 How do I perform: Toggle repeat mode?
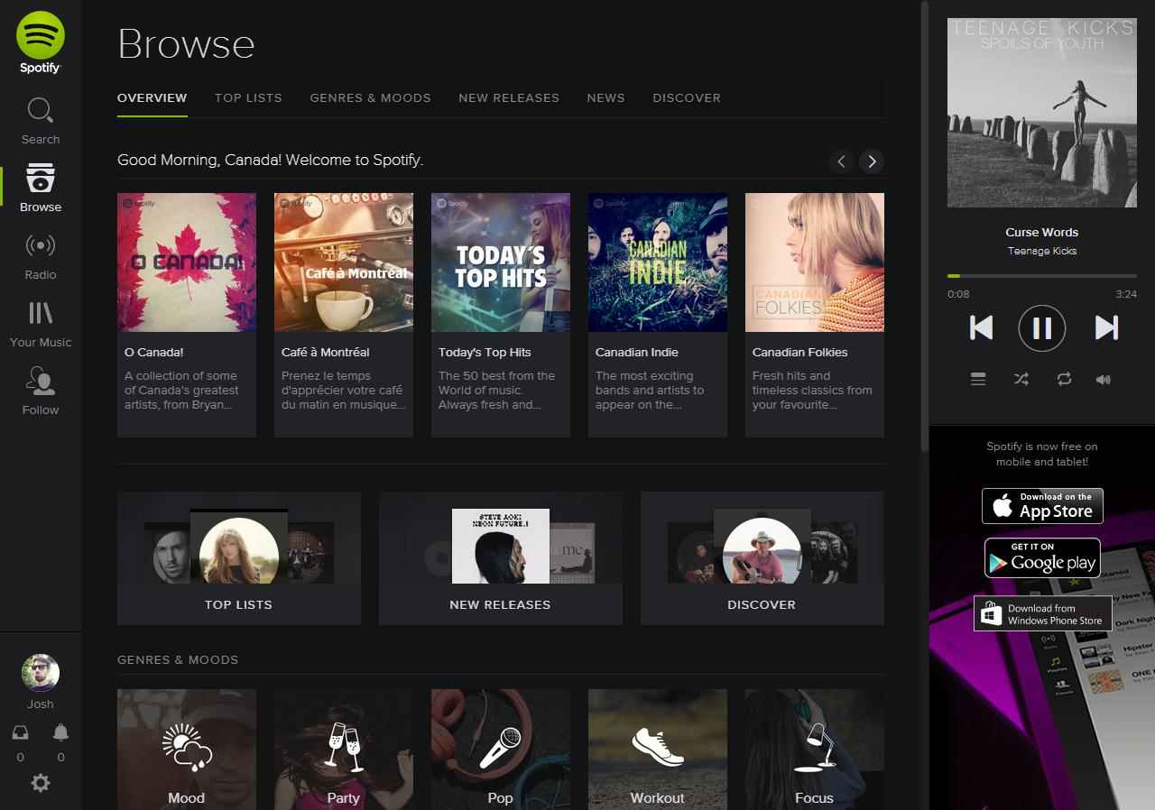tap(1064, 380)
